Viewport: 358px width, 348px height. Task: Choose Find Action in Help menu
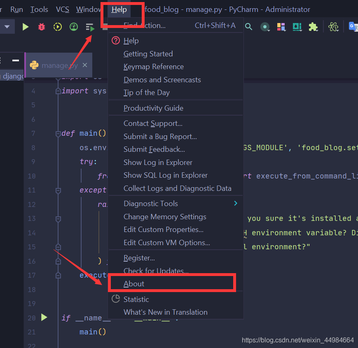coord(176,26)
